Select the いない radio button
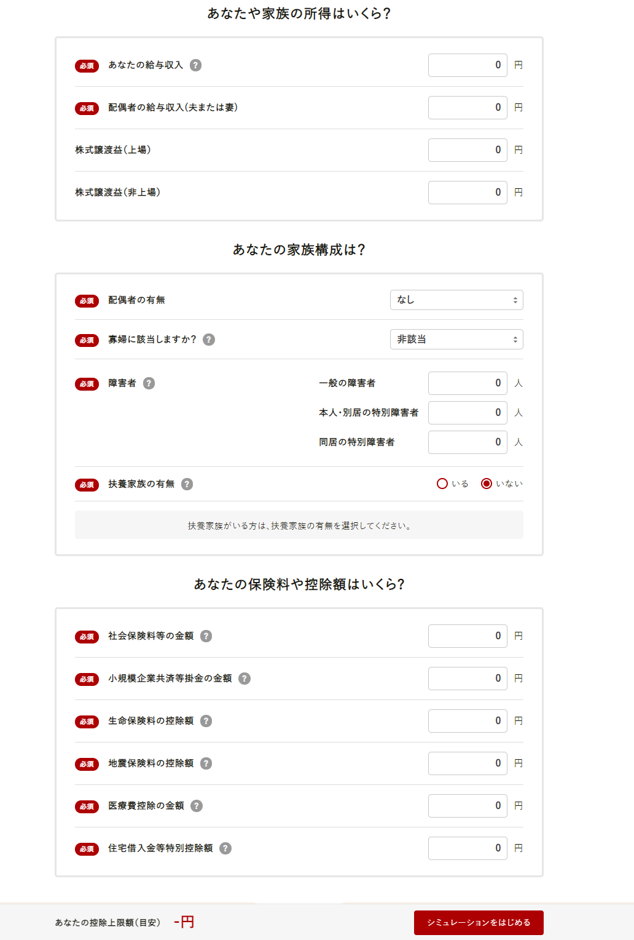634x940 pixels. (487, 484)
